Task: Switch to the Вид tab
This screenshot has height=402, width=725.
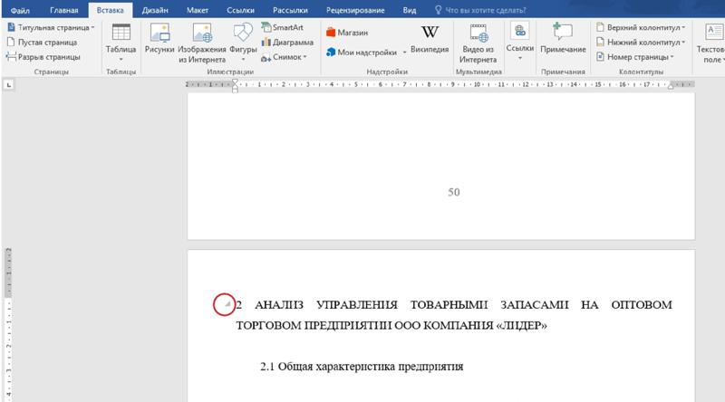Action: (x=410, y=10)
